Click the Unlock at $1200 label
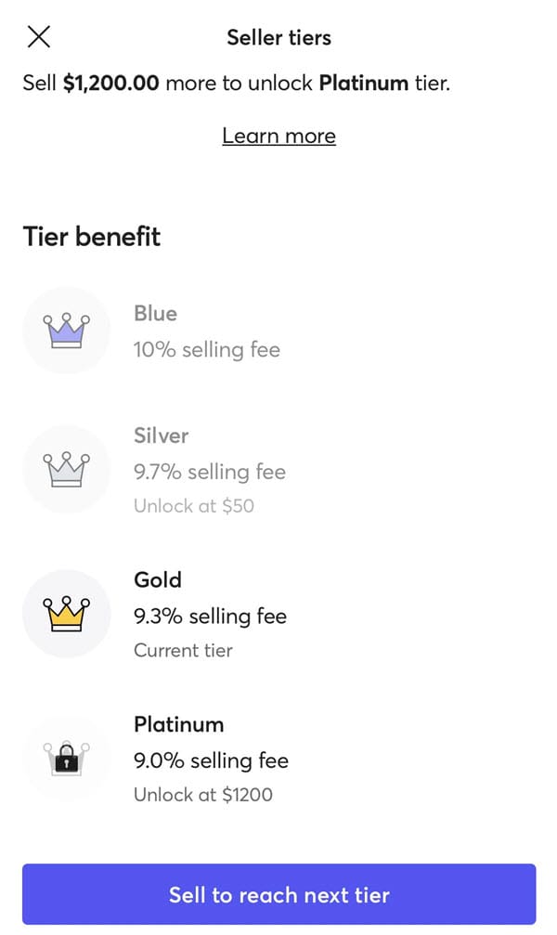Viewport: 557px width, 935px height. [x=202, y=795]
